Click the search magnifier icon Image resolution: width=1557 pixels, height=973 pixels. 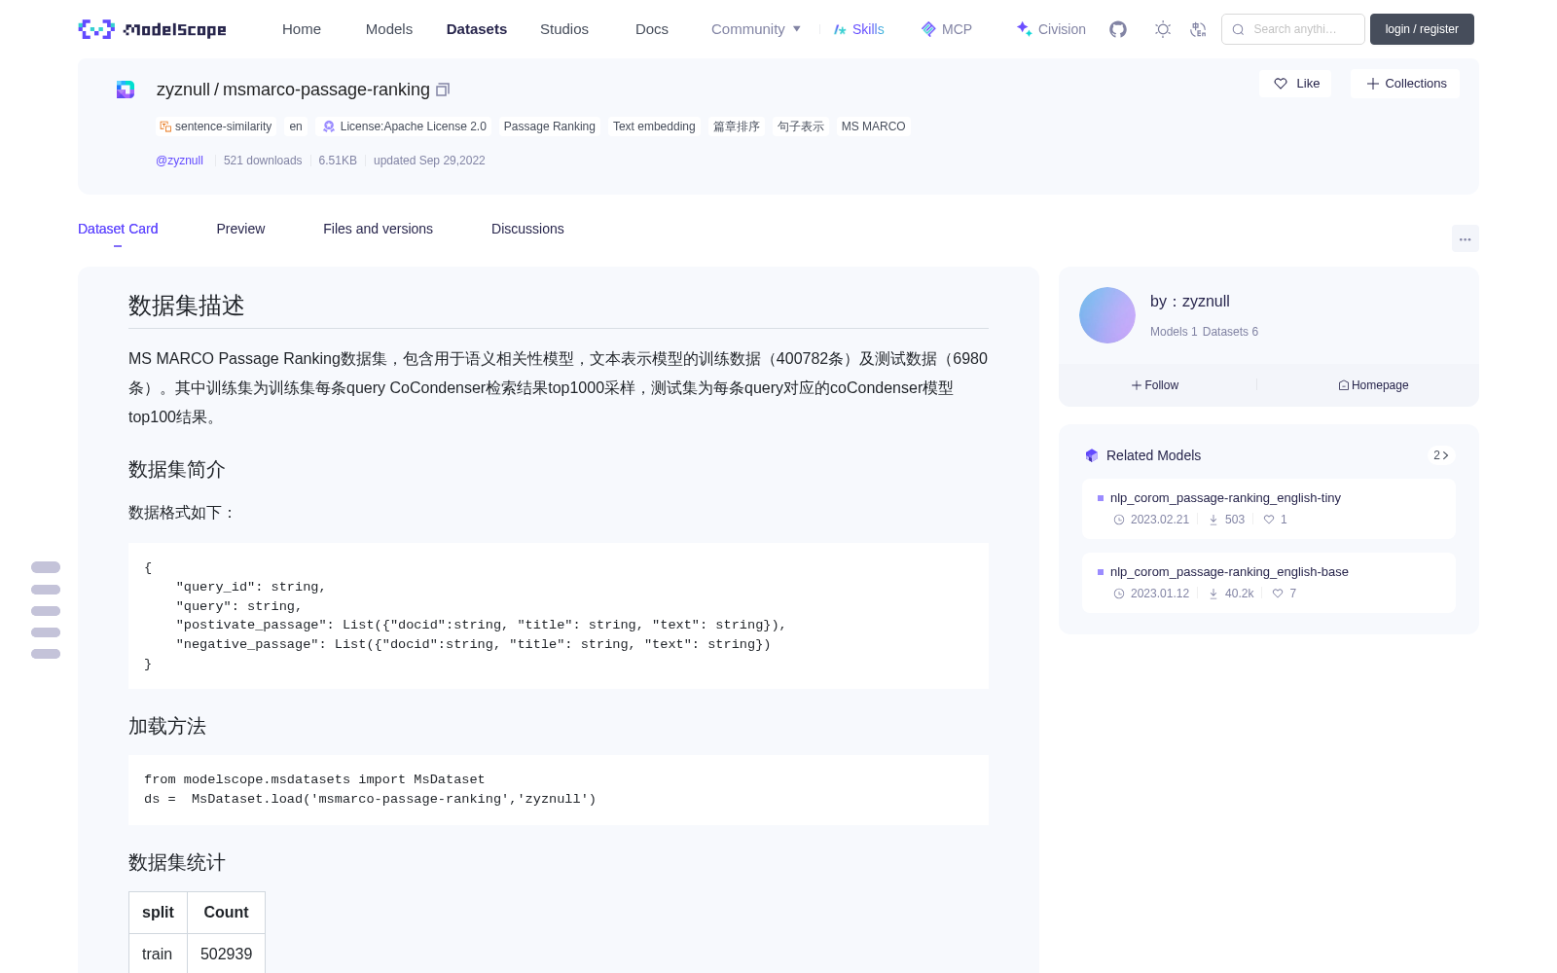pyautogui.click(x=1238, y=29)
